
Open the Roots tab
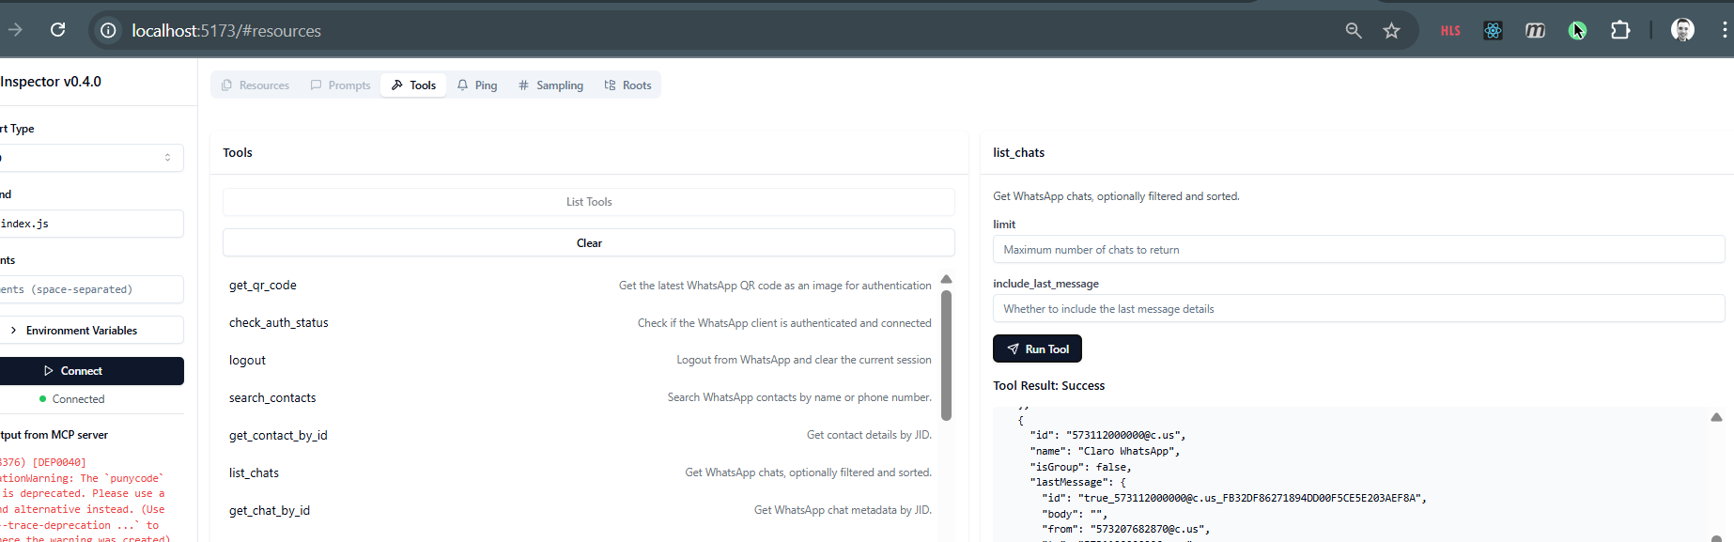coord(627,85)
